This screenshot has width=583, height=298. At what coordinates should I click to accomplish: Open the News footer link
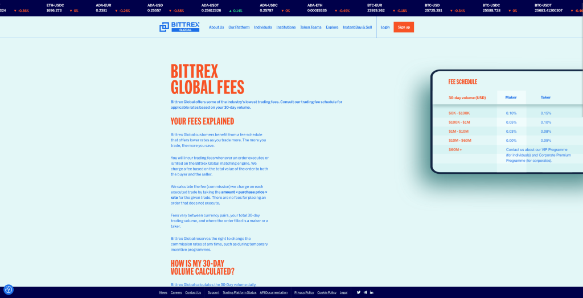coord(163,292)
